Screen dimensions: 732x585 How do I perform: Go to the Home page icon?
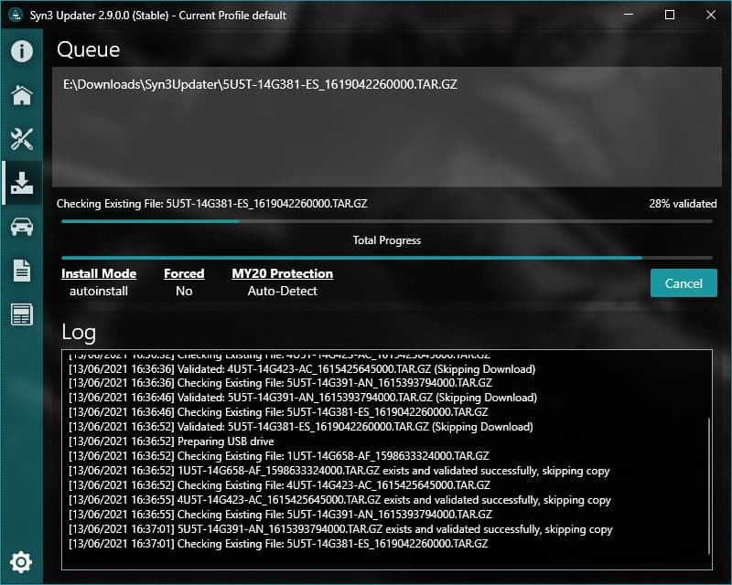point(21,95)
